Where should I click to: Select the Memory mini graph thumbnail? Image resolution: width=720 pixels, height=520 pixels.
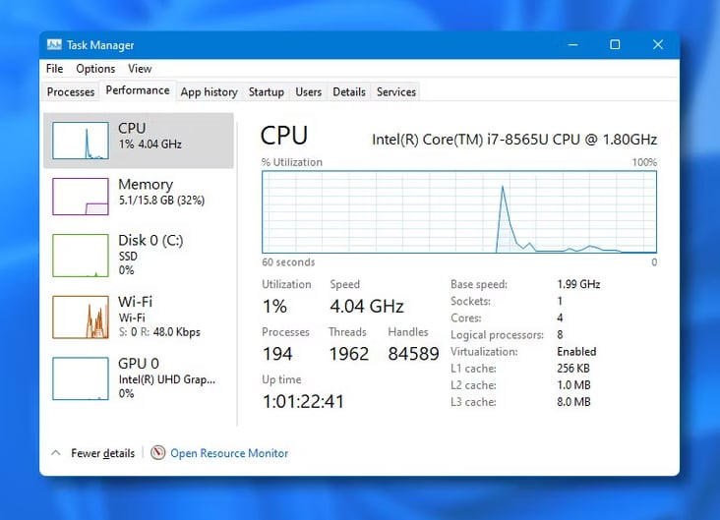pos(81,197)
